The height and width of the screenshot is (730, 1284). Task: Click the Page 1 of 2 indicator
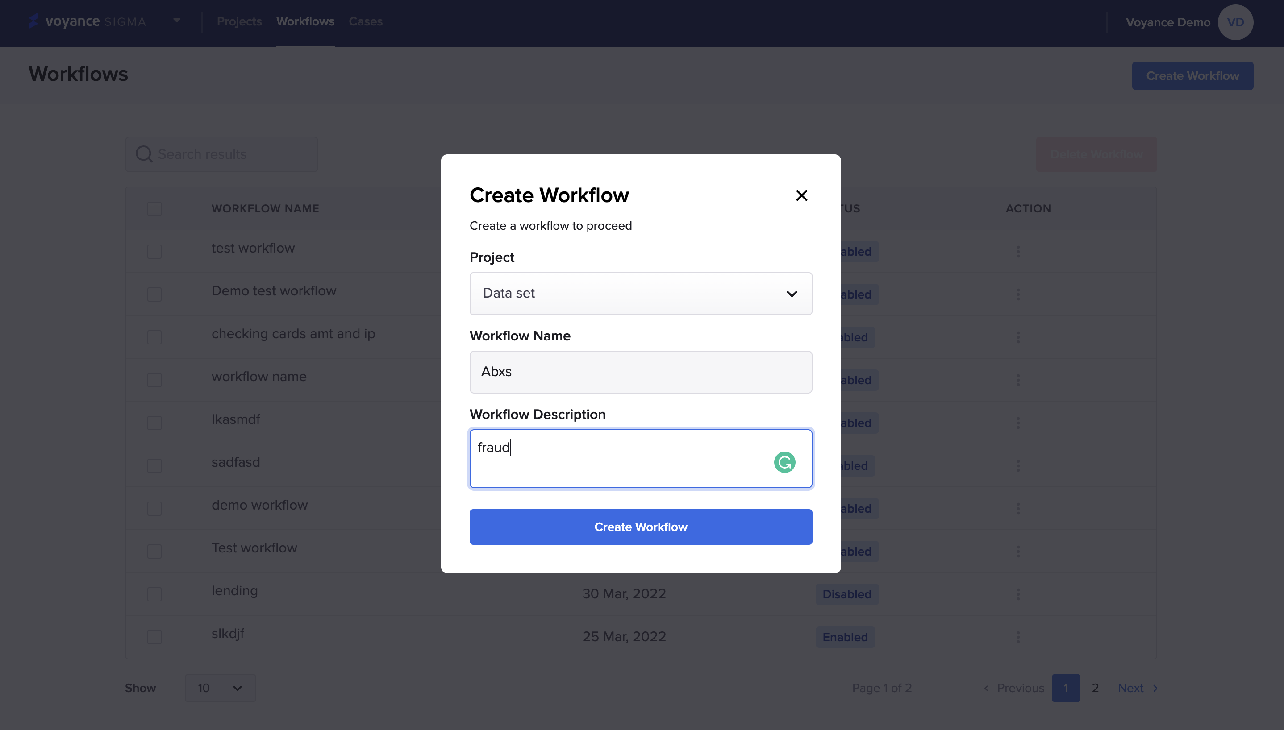click(882, 689)
